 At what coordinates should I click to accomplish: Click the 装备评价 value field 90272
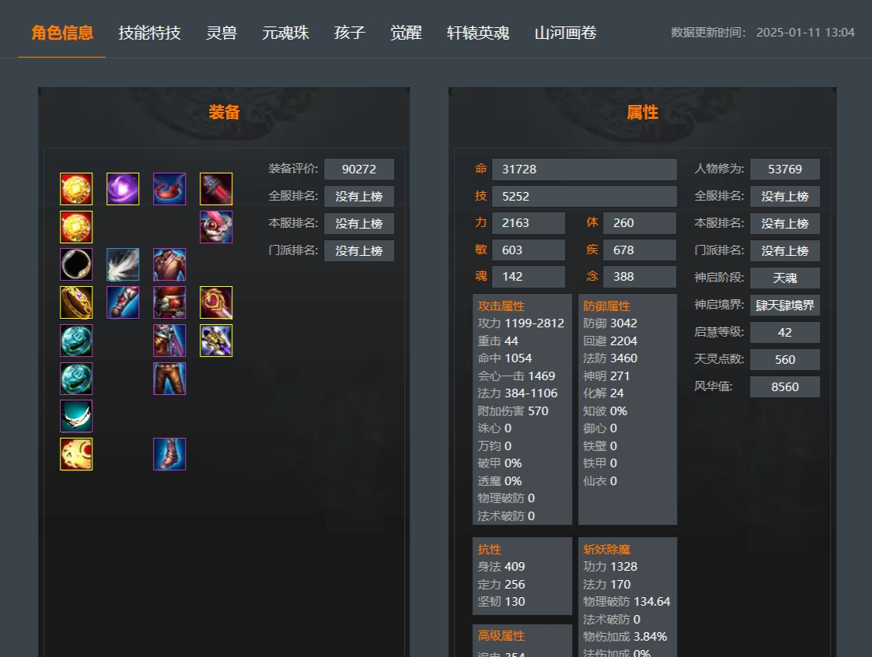(359, 169)
